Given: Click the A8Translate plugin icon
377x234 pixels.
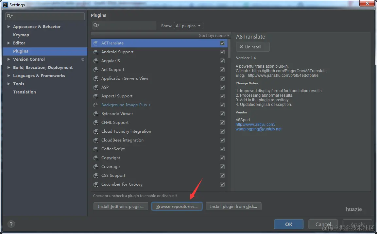Looking at the screenshot, I should (x=96, y=43).
